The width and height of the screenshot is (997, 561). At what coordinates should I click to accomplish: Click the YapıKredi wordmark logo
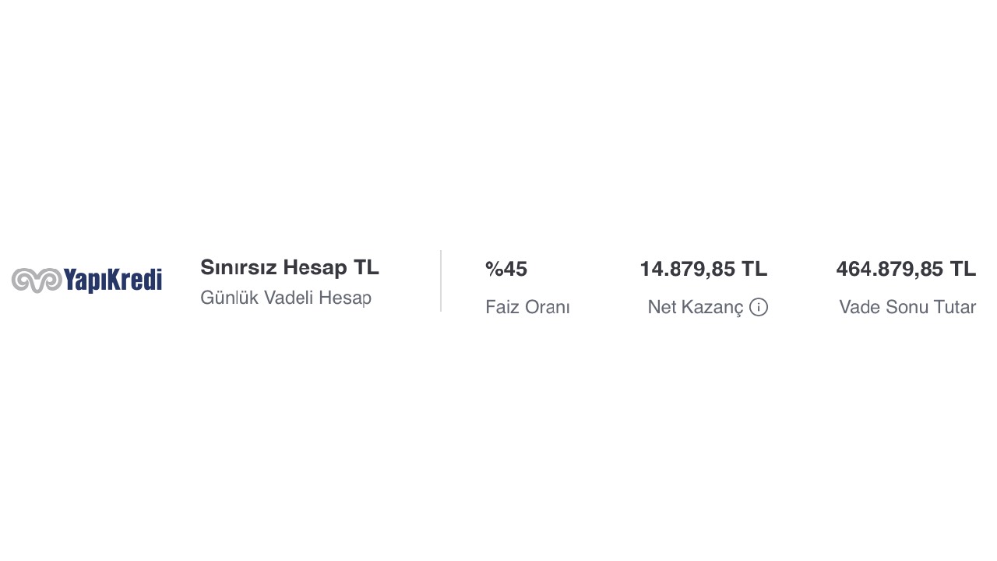coord(112,280)
